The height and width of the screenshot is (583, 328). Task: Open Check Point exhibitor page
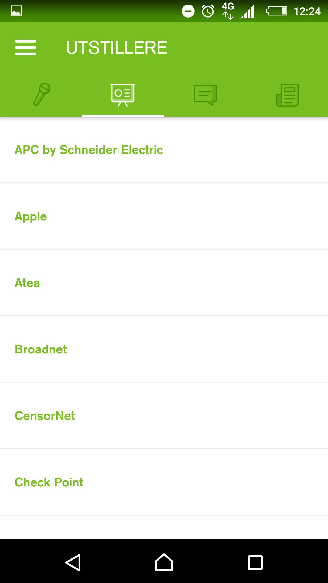[49, 482]
